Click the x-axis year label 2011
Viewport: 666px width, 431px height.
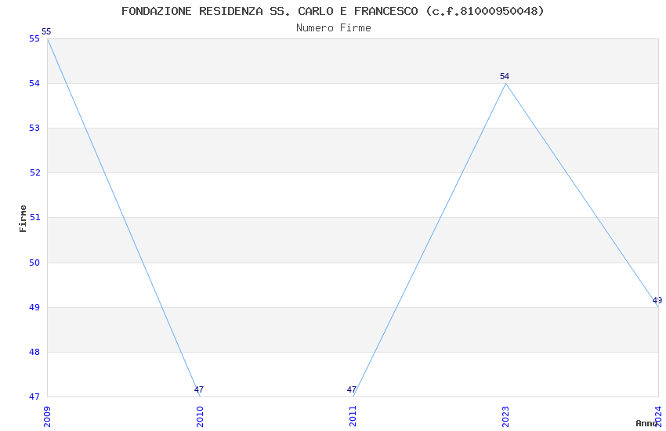point(353,417)
